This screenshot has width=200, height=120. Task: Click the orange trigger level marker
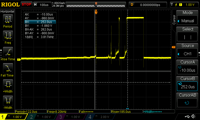[173, 47]
